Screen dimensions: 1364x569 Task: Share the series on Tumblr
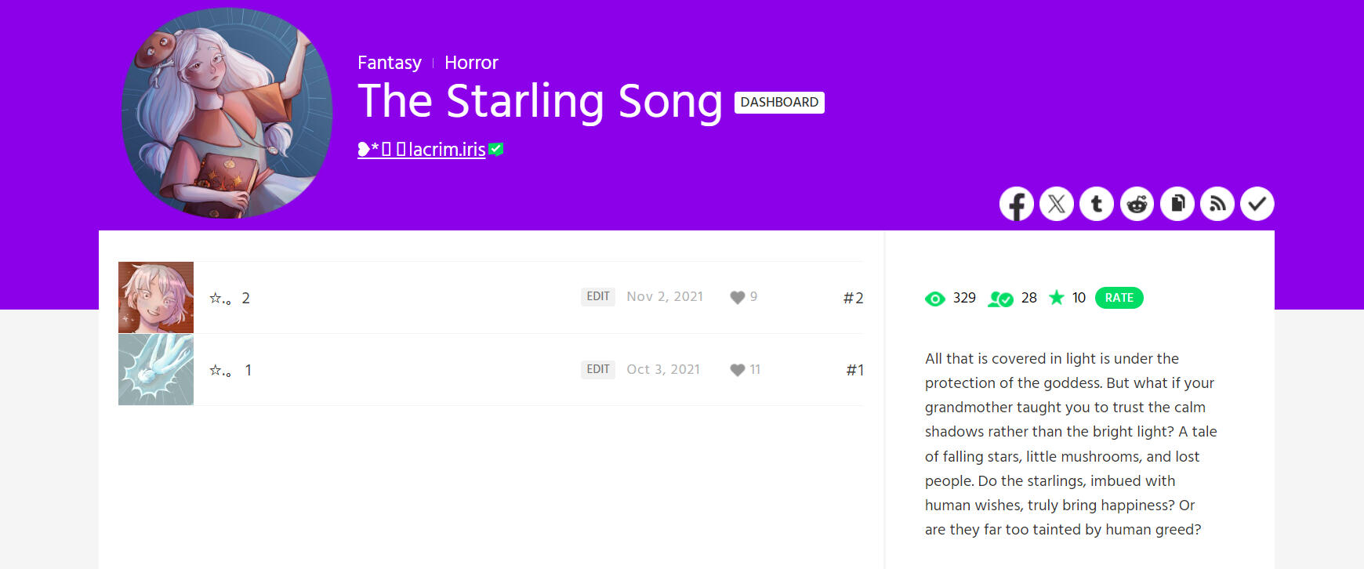point(1097,204)
